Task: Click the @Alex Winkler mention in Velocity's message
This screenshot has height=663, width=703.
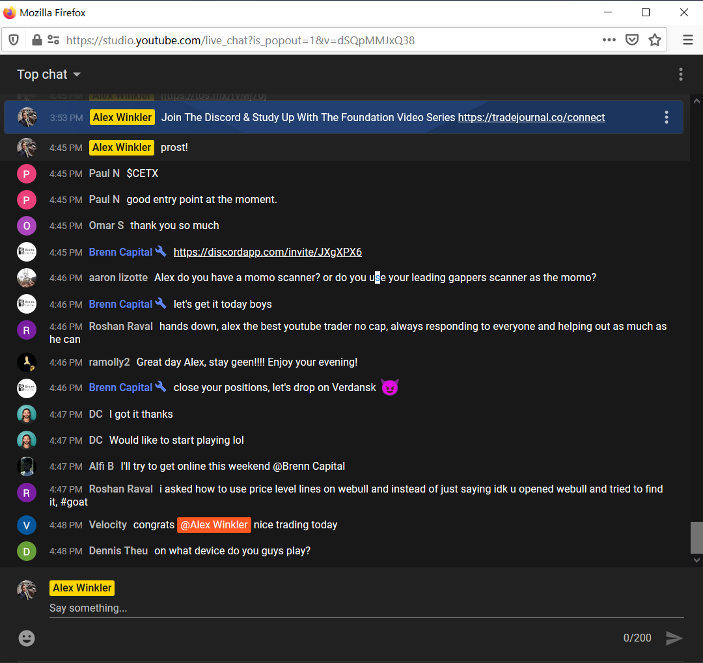Action: (x=214, y=524)
